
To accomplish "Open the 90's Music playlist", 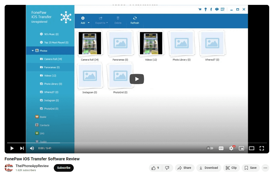I will pyautogui.click(x=50, y=34).
